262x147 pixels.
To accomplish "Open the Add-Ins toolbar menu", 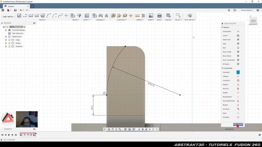I will (x=168, y=20).
